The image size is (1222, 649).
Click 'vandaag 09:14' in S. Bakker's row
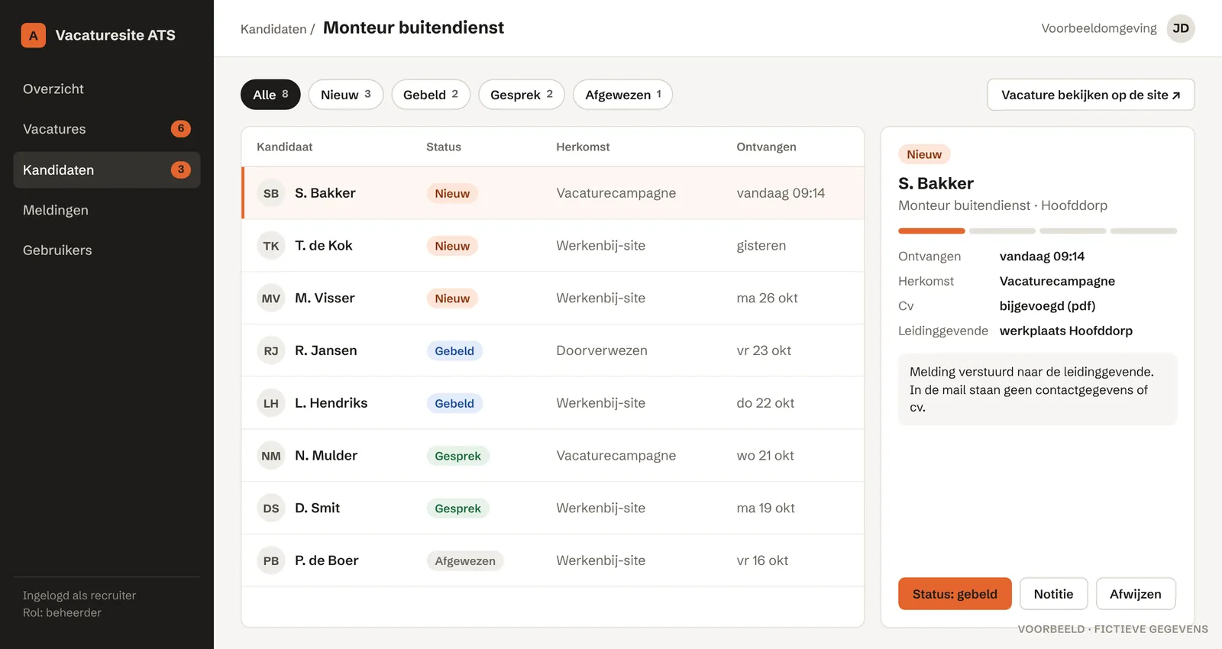coord(781,193)
